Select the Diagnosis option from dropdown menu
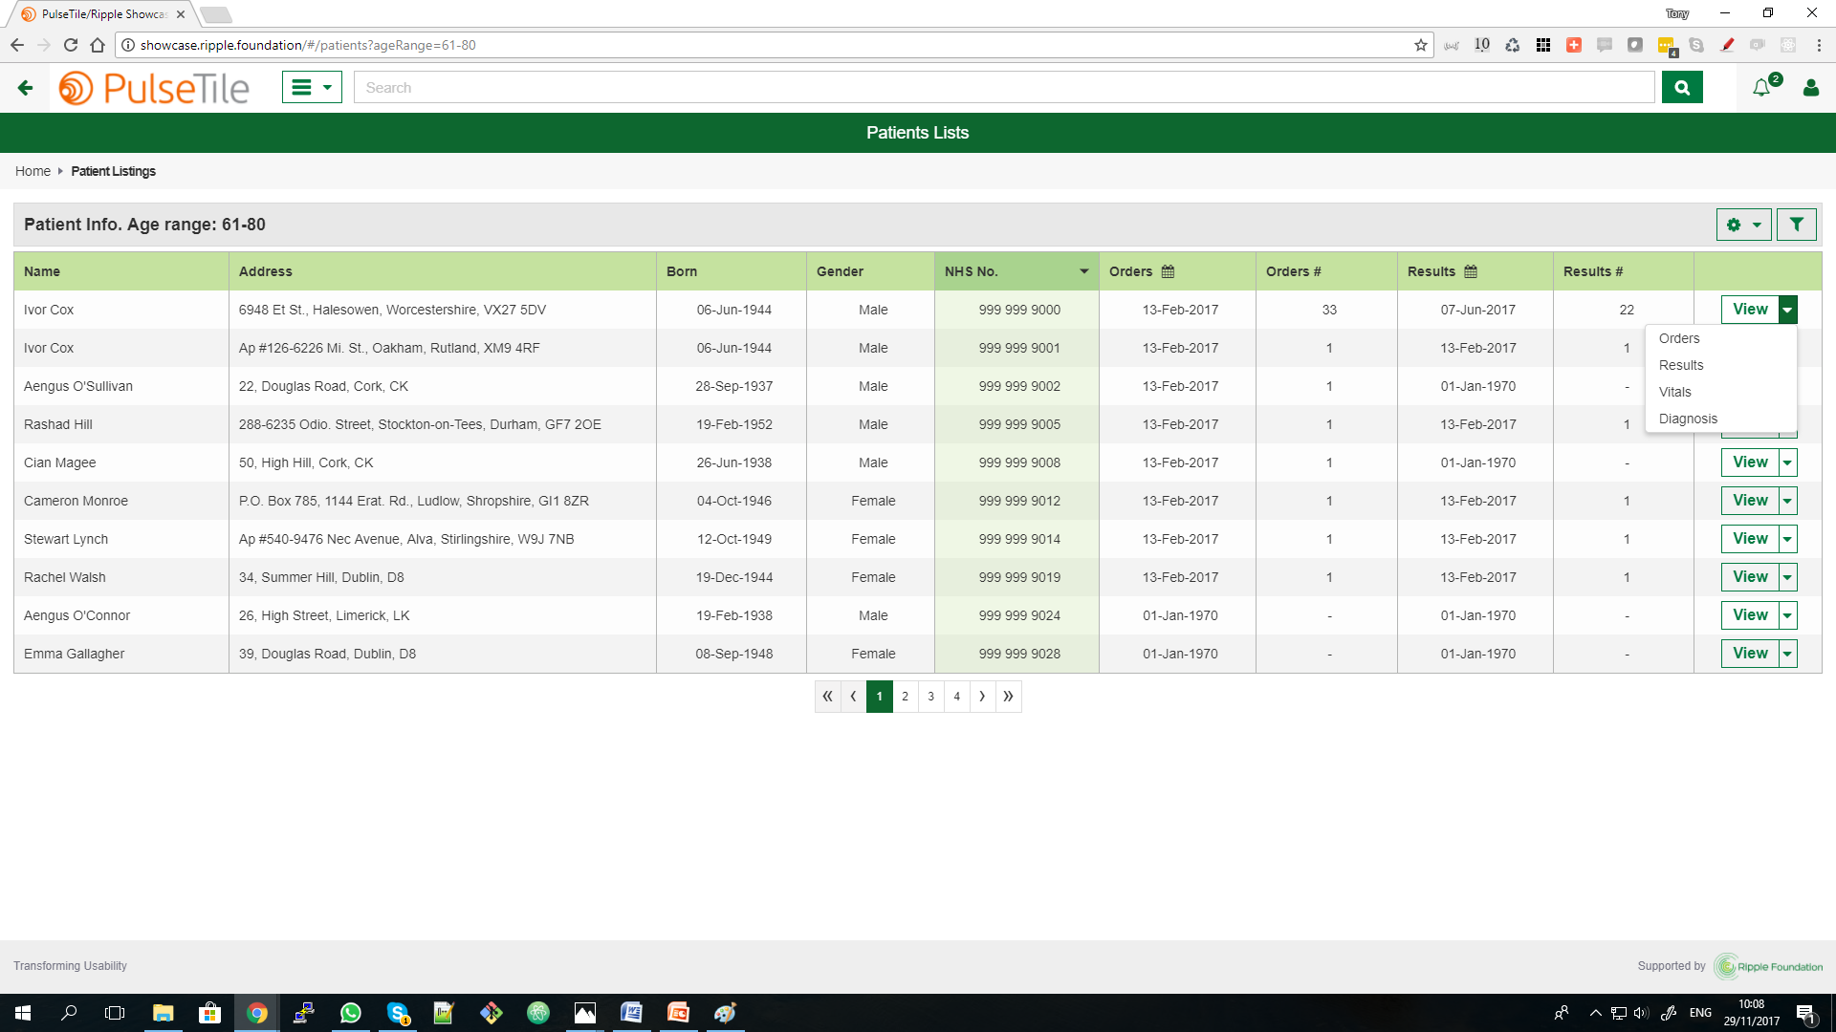Viewport: 1836px width, 1032px height. pos(1689,417)
